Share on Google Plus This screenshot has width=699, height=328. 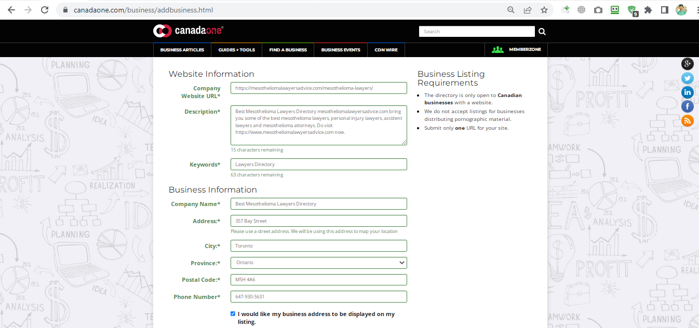coord(688,64)
